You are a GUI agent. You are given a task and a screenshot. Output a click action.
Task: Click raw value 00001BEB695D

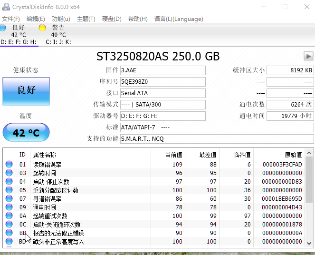pos(282,199)
